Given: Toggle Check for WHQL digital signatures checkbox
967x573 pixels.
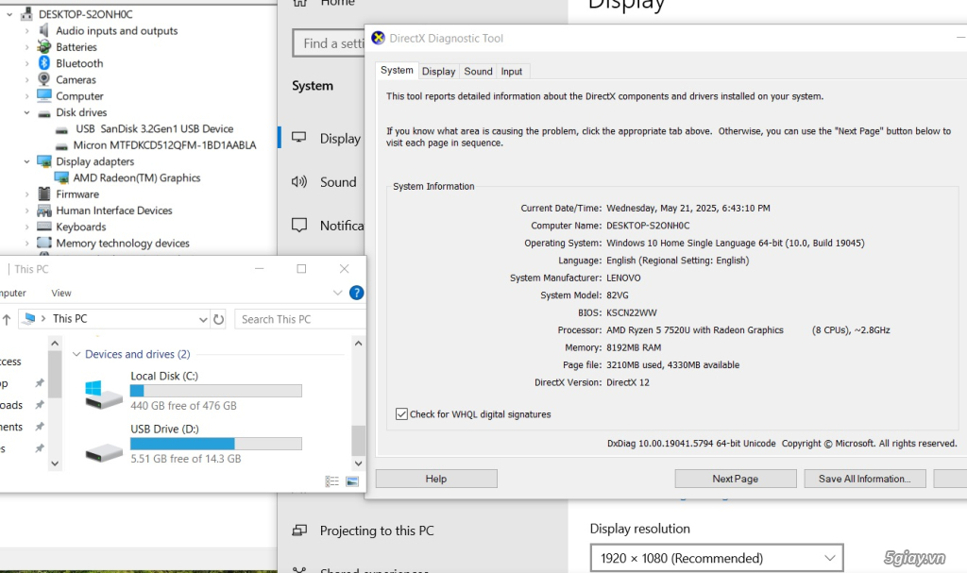Looking at the screenshot, I should coord(401,413).
